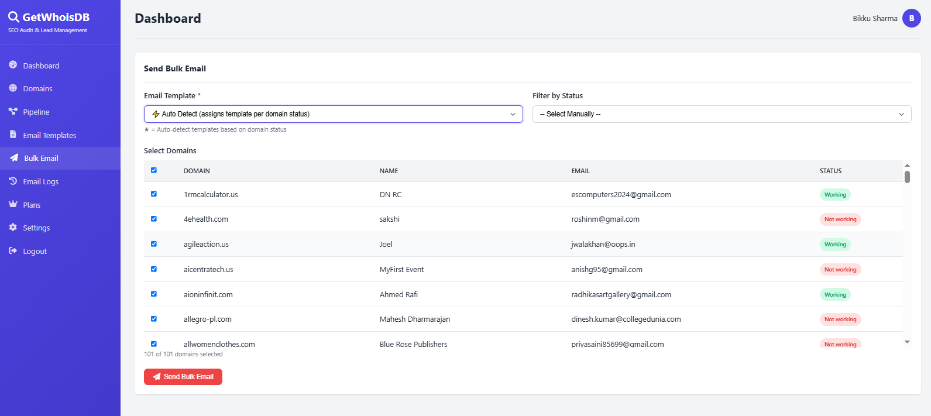This screenshot has width=931, height=416.
Task: Open the Dashboard menu item
Action: coord(60,66)
